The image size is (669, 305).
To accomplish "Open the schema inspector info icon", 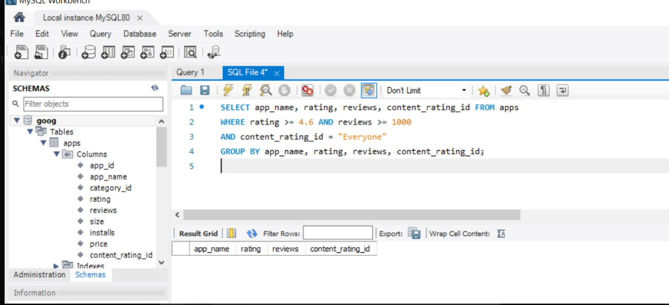I will (65, 53).
